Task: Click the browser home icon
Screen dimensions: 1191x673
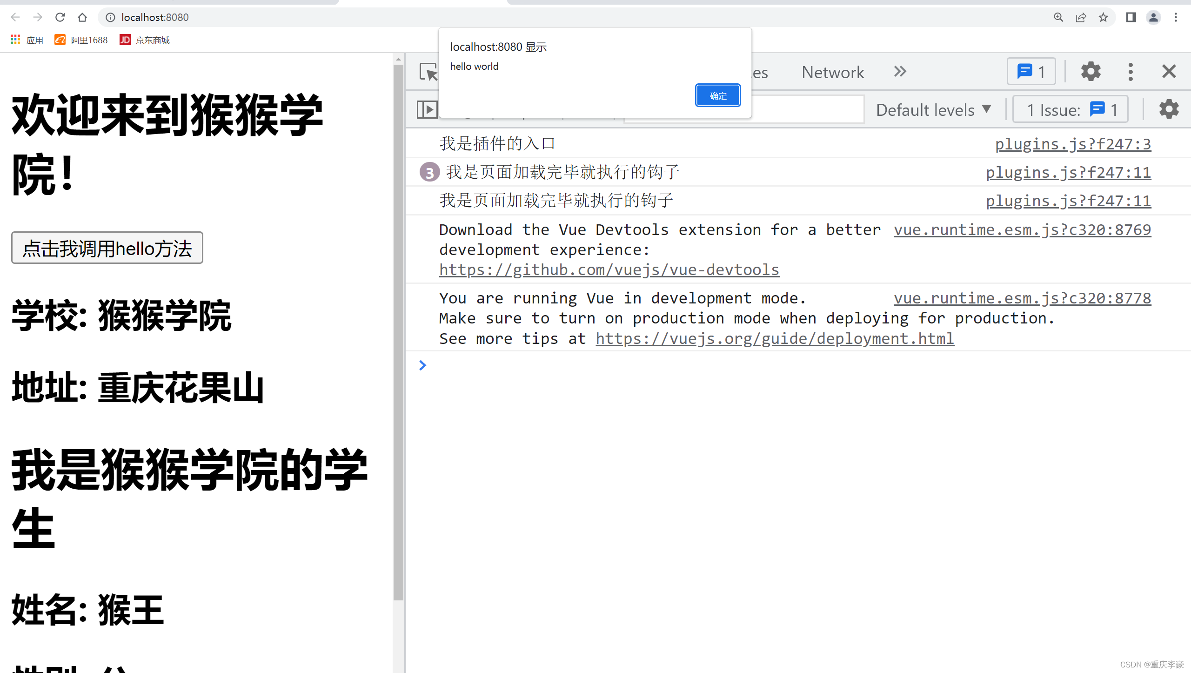Action: pyautogui.click(x=82, y=17)
